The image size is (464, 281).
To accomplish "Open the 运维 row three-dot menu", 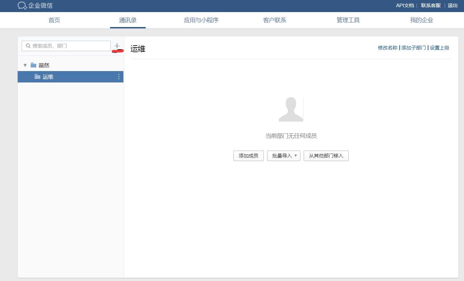I will tap(119, 77).
